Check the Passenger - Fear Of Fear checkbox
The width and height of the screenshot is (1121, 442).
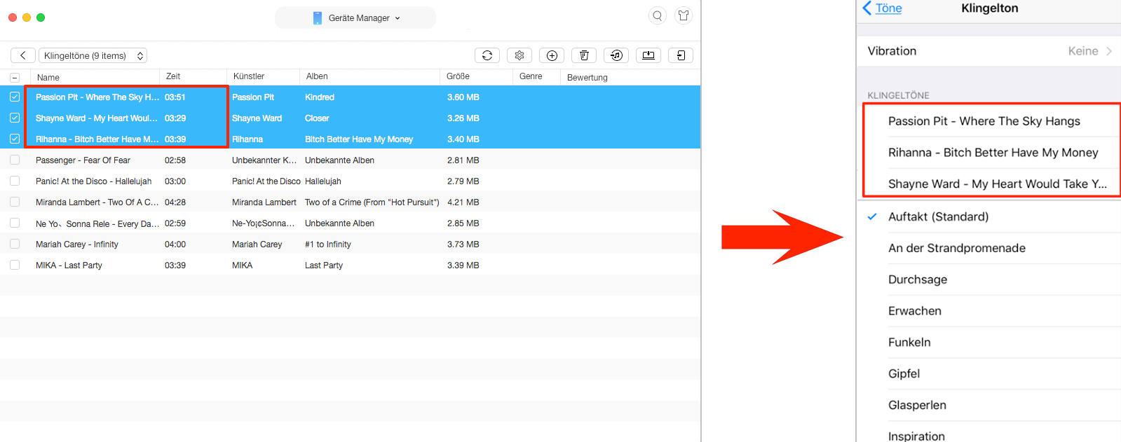tap(15, 160)
